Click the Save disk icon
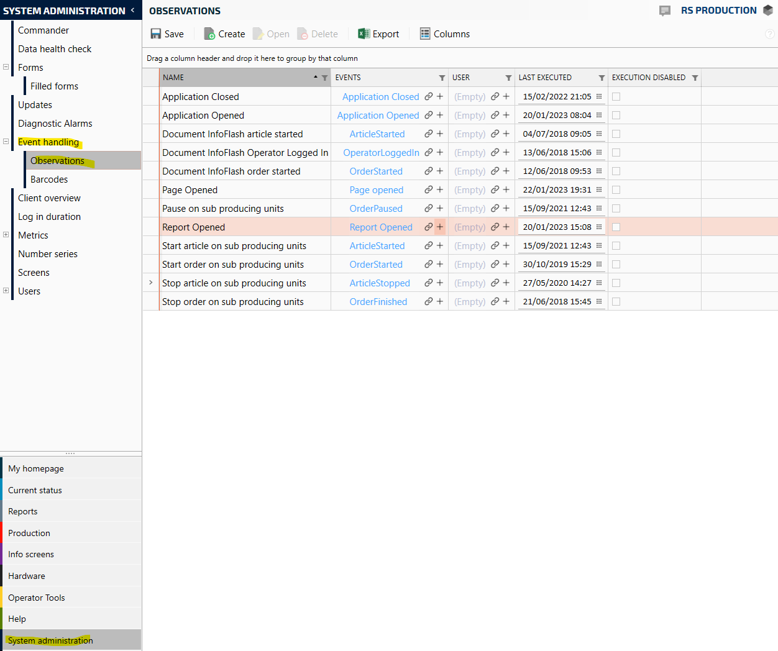 tap(156, 34)
